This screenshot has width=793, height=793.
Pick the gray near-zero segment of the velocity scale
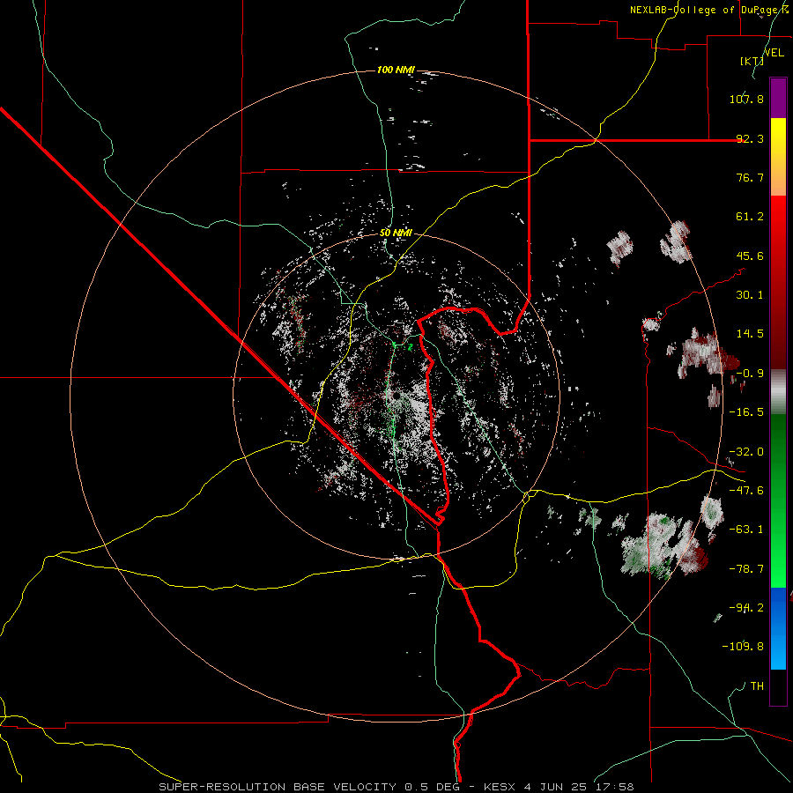778,392
